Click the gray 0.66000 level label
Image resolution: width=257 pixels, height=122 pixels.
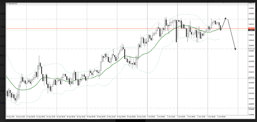pyautogui.click(x=251, y=49)
